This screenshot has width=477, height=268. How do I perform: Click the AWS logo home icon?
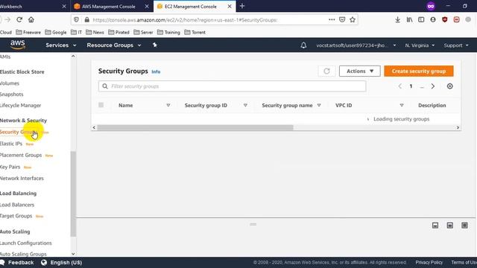click(x=18, y=45)
